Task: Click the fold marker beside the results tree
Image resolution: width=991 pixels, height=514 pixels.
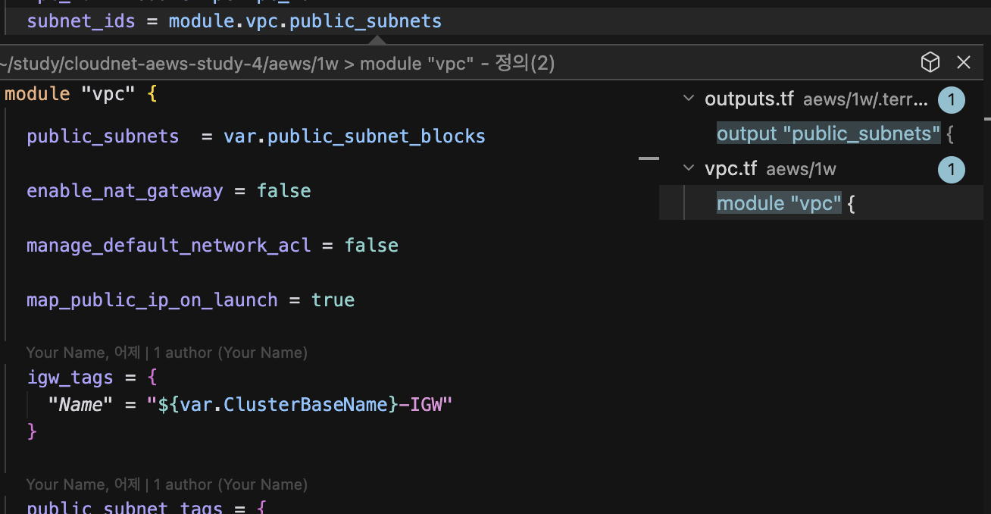Action: click(x=649, y=157)
